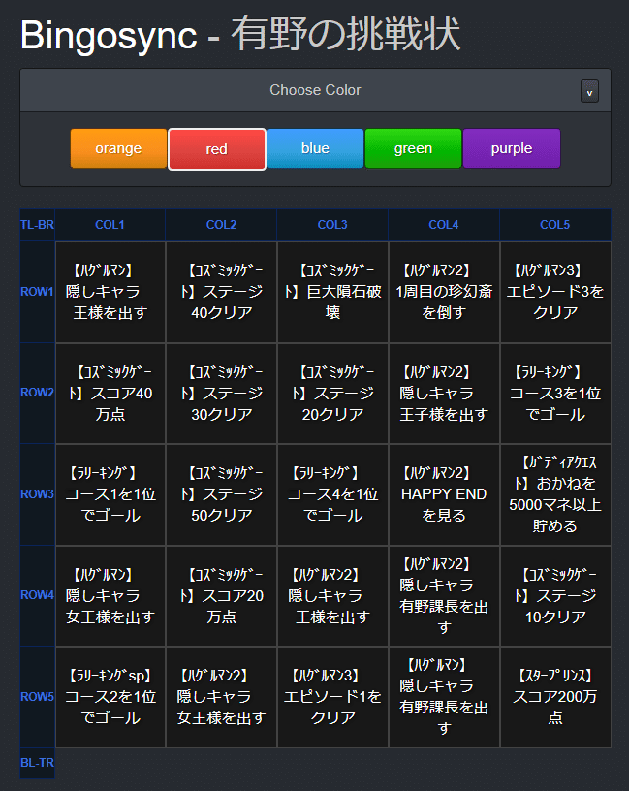Highlight the COL1 column header
The height and width of the screenshot is (791, 629).
pos(110,225)
